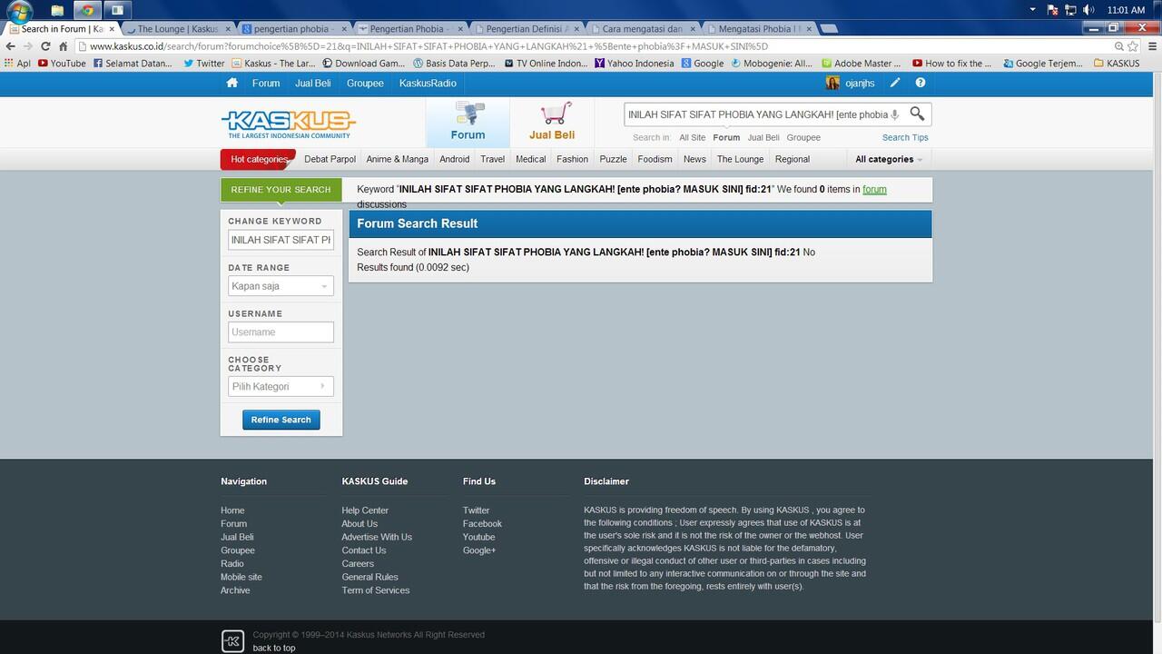Viewport: 1162px width, 654px height.
Task: Switch to the Mengatasi Phobia browser tab
Action: (759, 29)
